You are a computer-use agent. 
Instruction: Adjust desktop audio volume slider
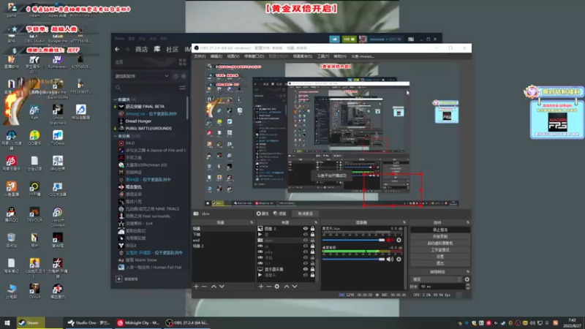coord(353,260)
